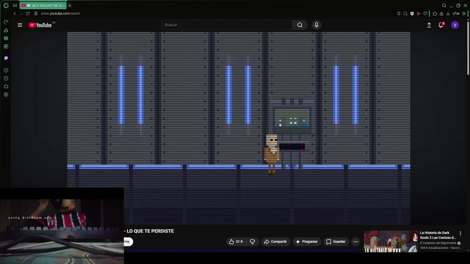Open the send/flow arrow icon
470x264 pixels.
pos(419,14)
